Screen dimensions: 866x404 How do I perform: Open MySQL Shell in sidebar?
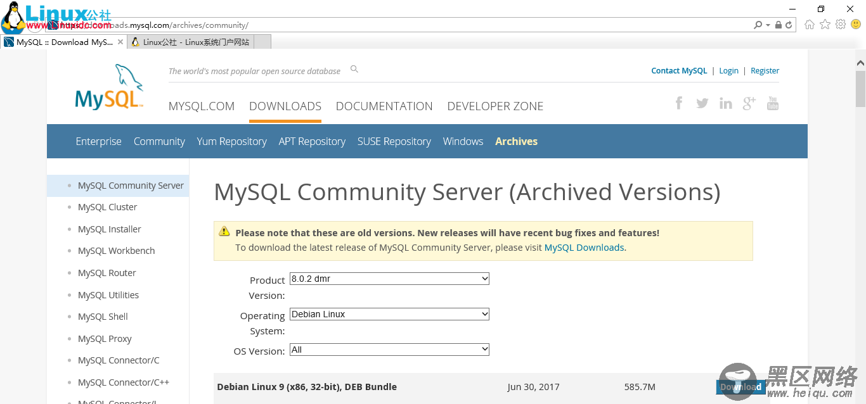pos(103,317)
